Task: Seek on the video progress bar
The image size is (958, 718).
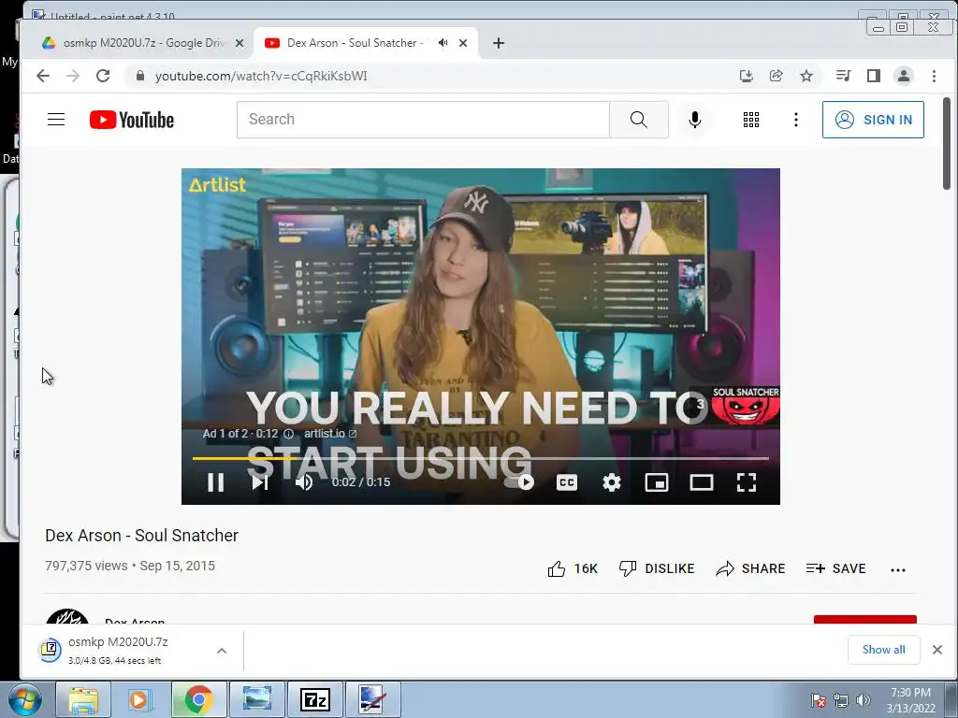Action: (480, 458)
